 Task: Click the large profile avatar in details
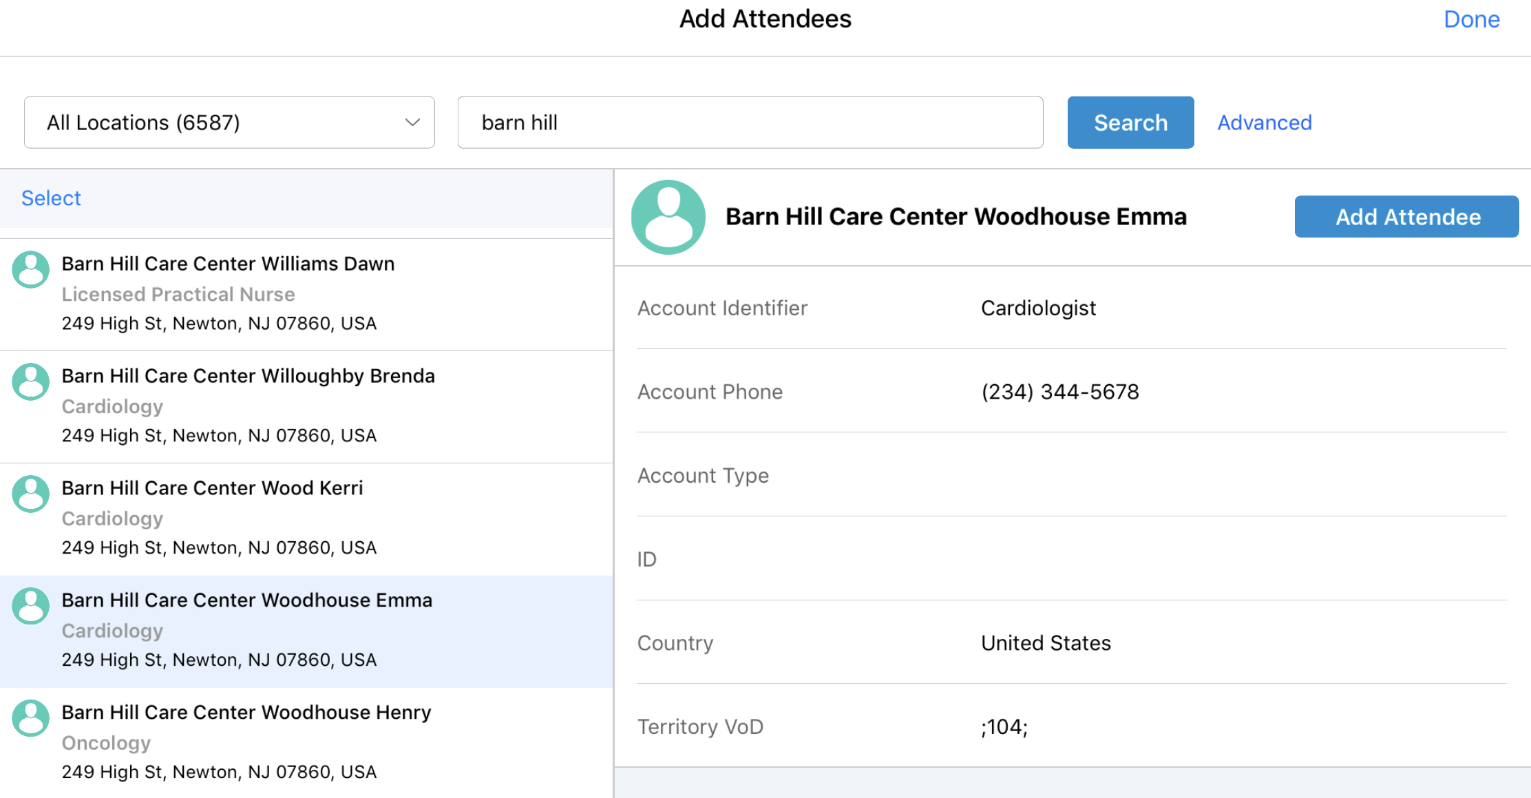(x=668, y=217)
